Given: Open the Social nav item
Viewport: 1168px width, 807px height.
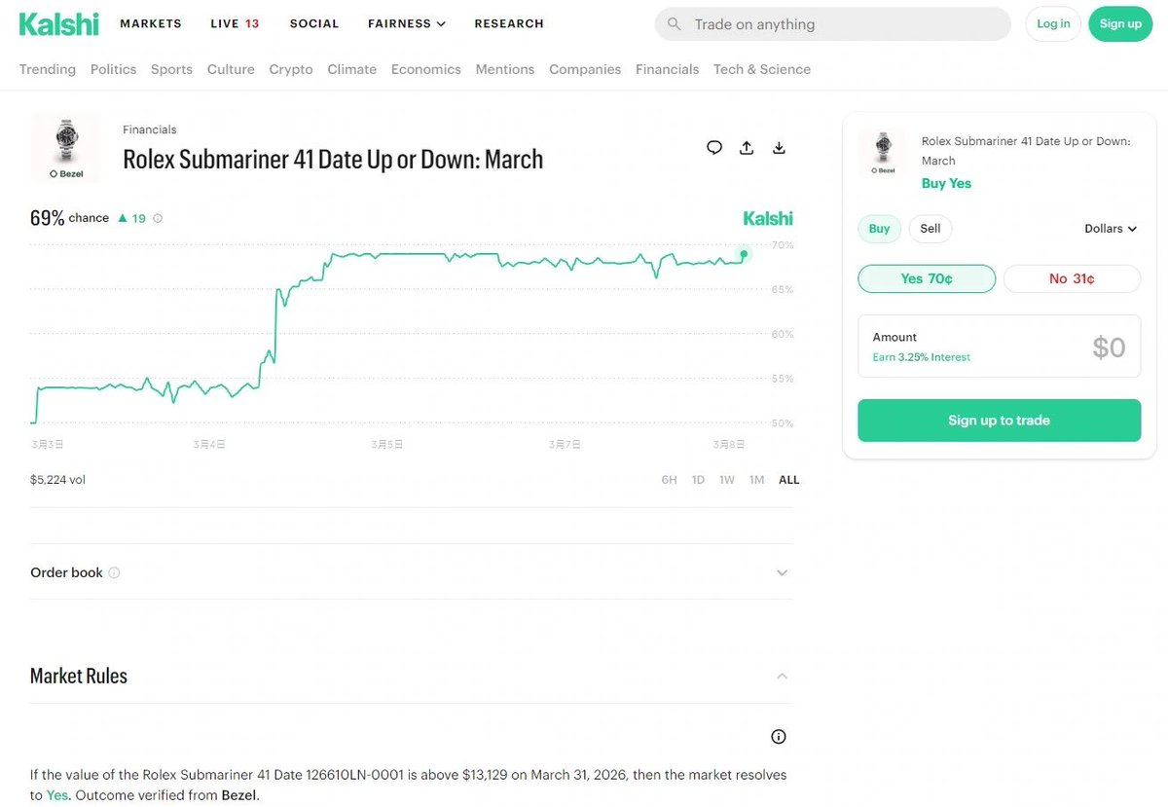Looking at the screenshot, I should pyautogui.click(x=314, y=23).
